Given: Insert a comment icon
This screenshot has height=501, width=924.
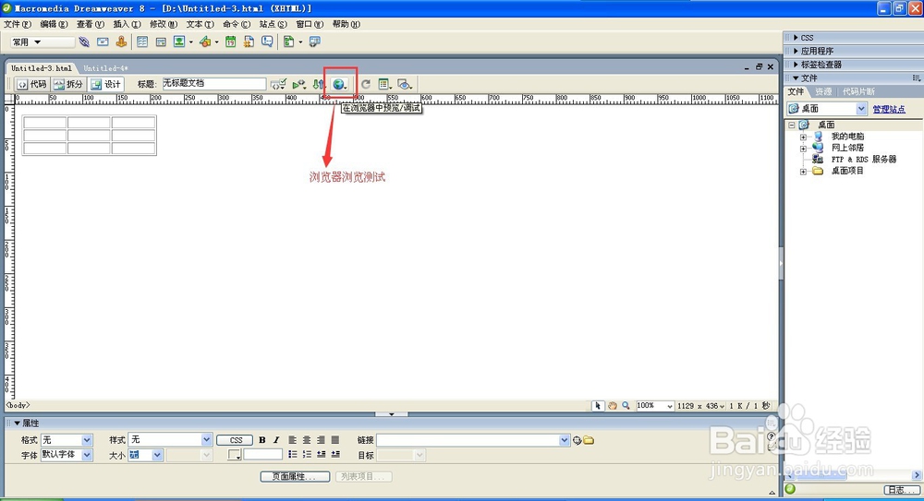Looking at the screenshot, I should 267,42.
